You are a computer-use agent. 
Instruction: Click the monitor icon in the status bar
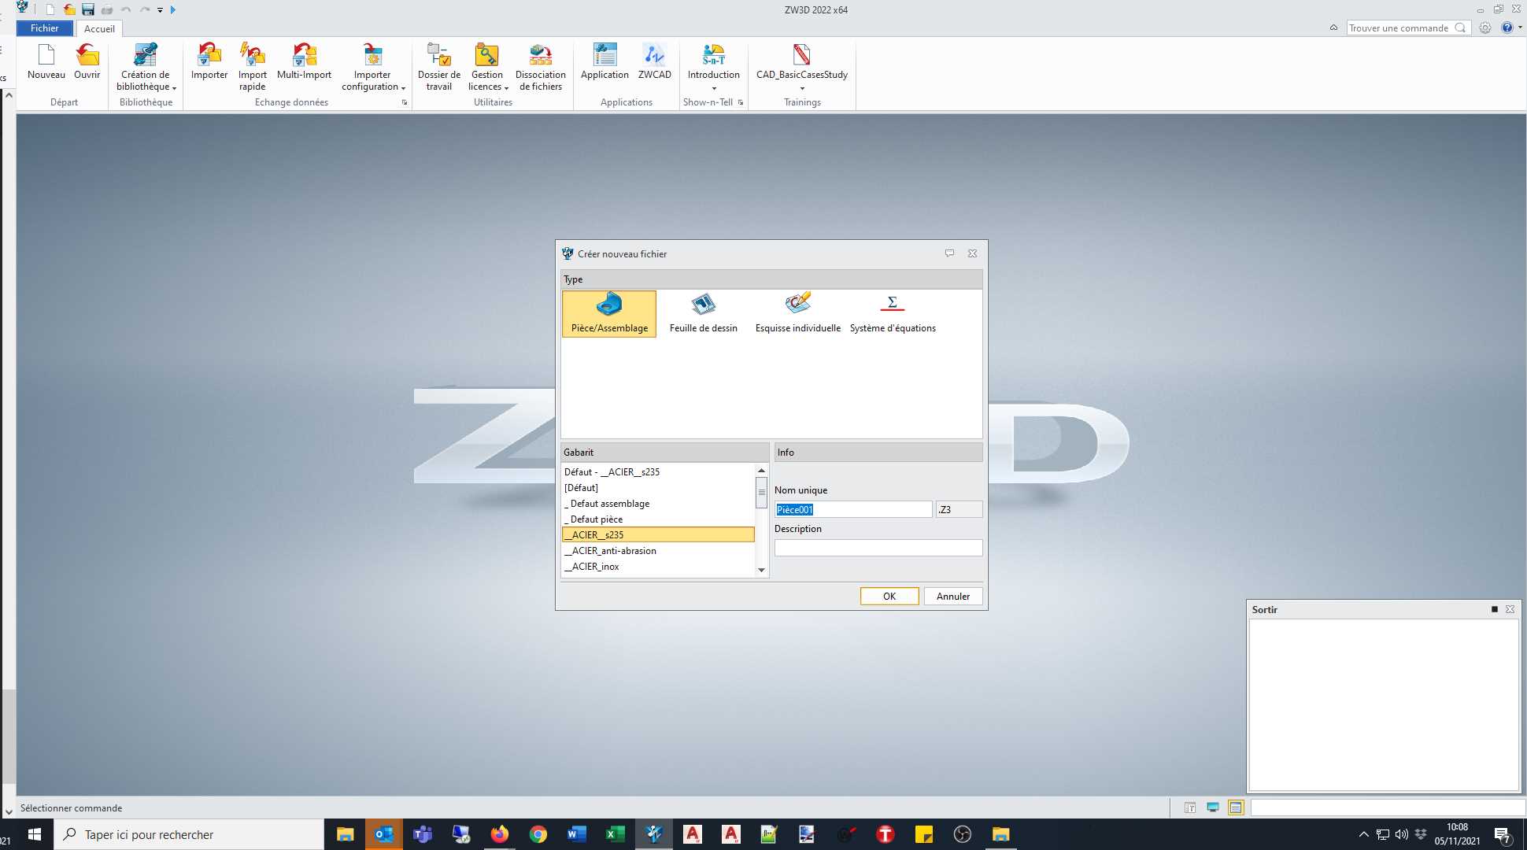tap(1213, 807)
